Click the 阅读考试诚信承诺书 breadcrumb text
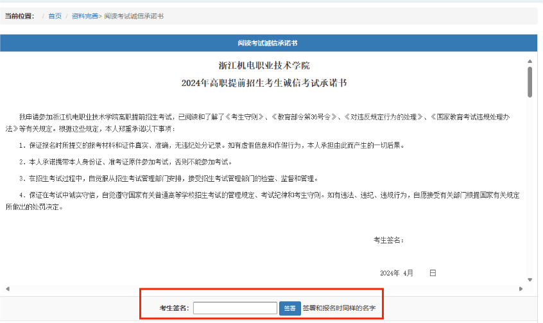The width and height of the screenshot is (543, 323). click(134, 16)
